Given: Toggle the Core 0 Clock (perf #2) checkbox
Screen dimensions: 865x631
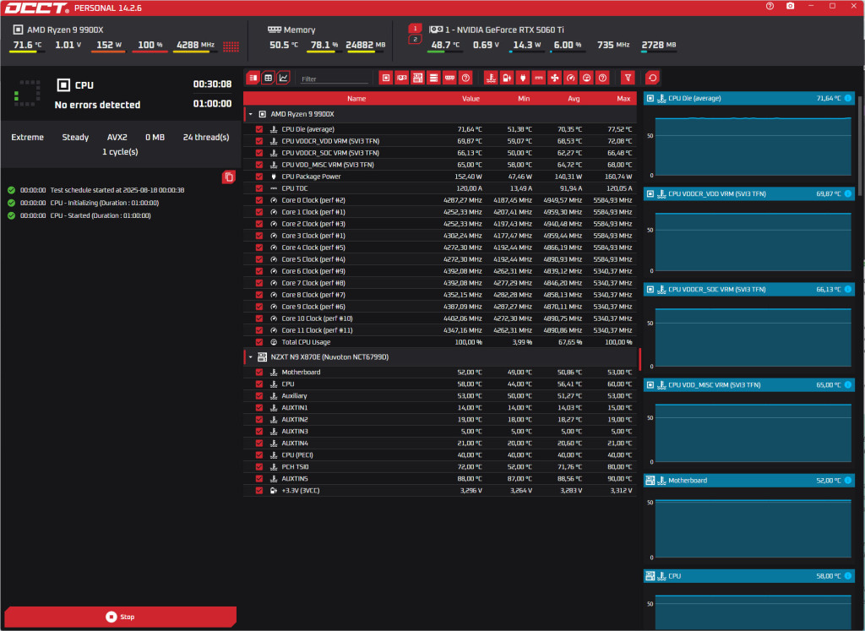Looking at the screenshot, I should click(x=259, y=200).
